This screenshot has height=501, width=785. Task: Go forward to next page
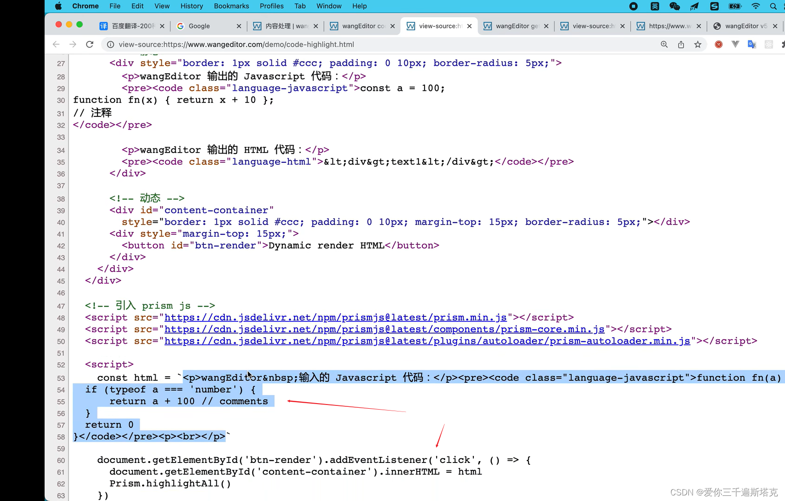pos(73,45)
